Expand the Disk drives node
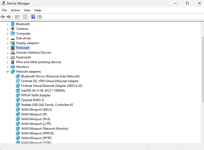Viewport: 204px width, 150px height. click(x=7, y=39)
